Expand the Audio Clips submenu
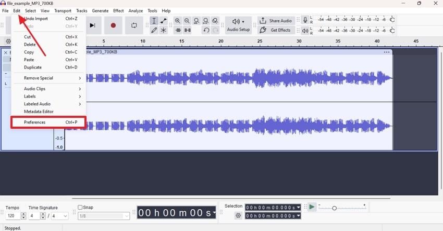The width and height of the screenshot is (443, 231). tap(48, 89)
